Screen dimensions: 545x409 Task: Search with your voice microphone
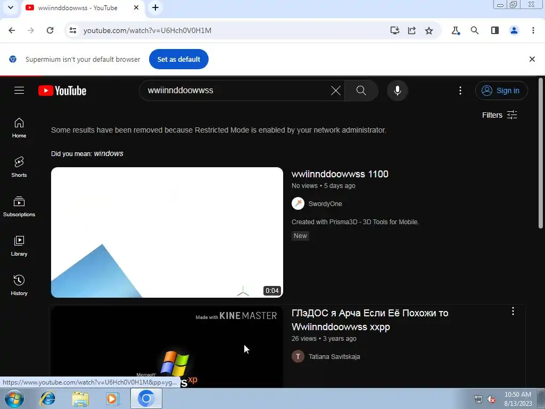click(x=397, y=91)
